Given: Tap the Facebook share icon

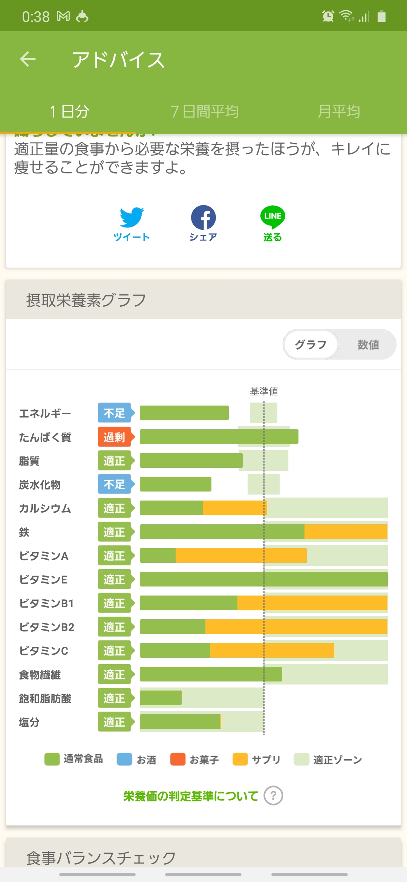Looking at the screenshot, I should tap(203, 218).
